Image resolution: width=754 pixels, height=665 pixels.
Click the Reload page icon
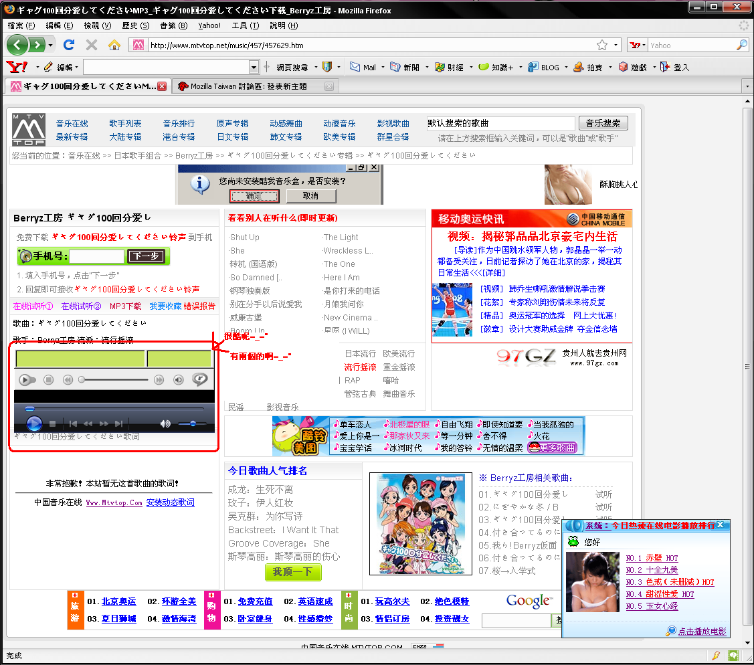(68, 45)
